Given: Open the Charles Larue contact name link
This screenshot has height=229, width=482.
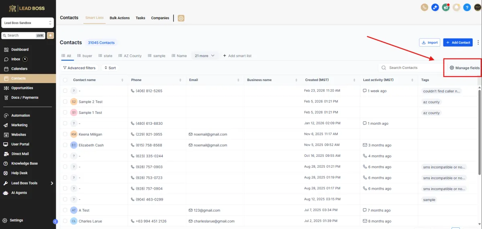Looking at the screenshot, I should click(91, 221).
